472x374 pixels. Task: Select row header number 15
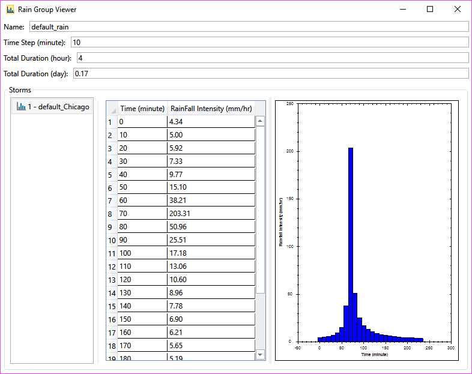(x=112, y=306)
